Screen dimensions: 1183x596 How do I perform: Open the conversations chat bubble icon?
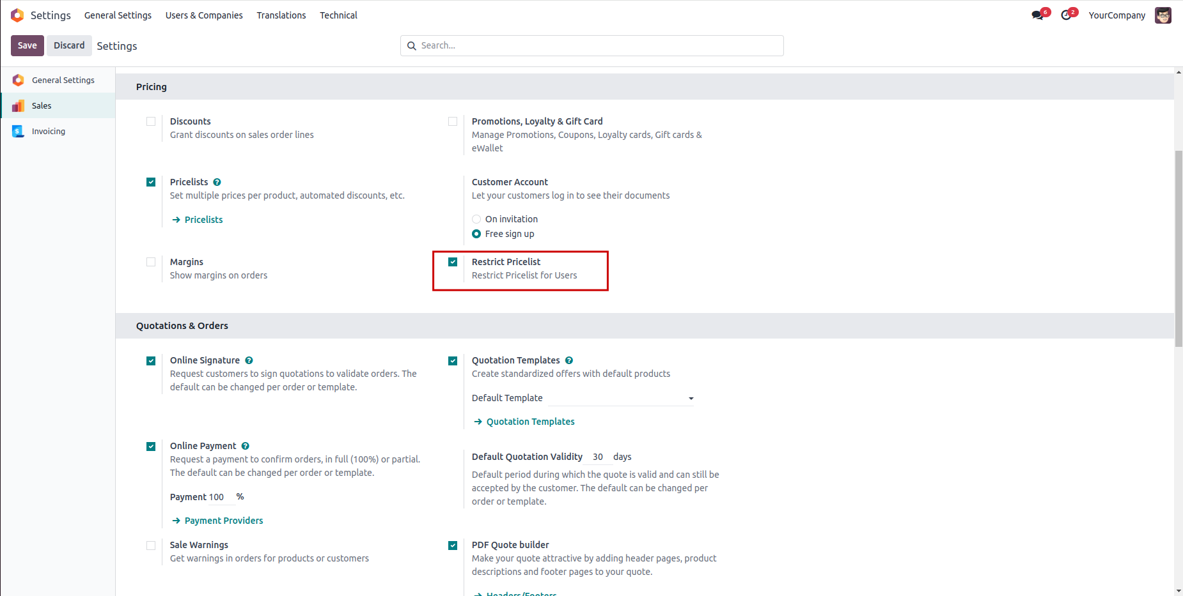point(1037,15)
